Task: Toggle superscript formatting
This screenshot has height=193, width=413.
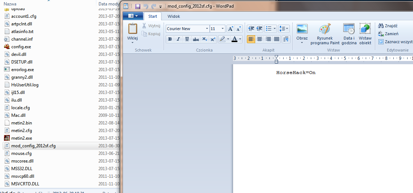Action: click(x=213, y=39)
